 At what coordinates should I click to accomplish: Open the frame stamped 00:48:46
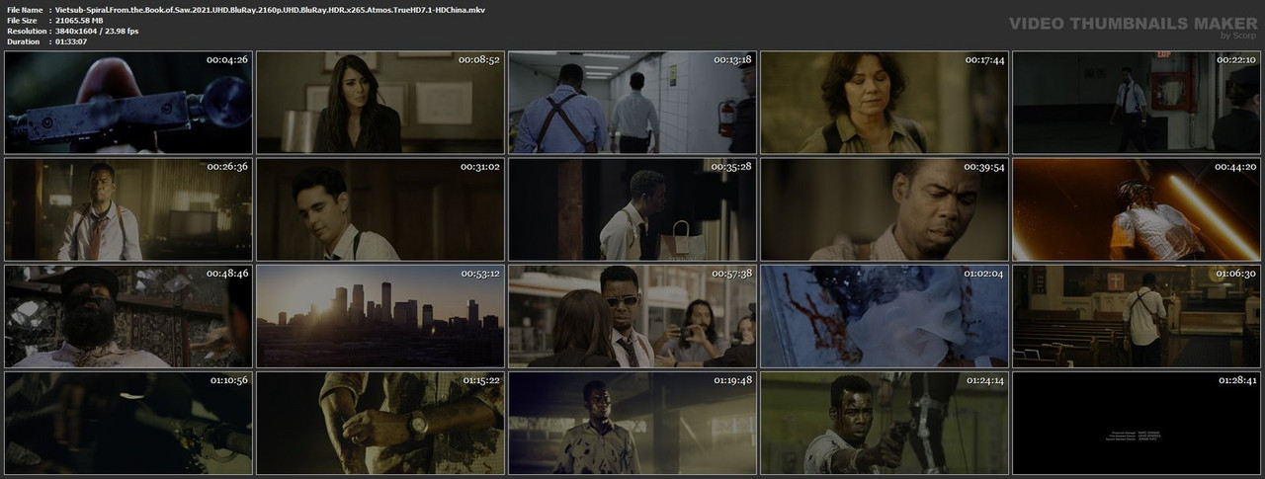(x=128, y=316)
